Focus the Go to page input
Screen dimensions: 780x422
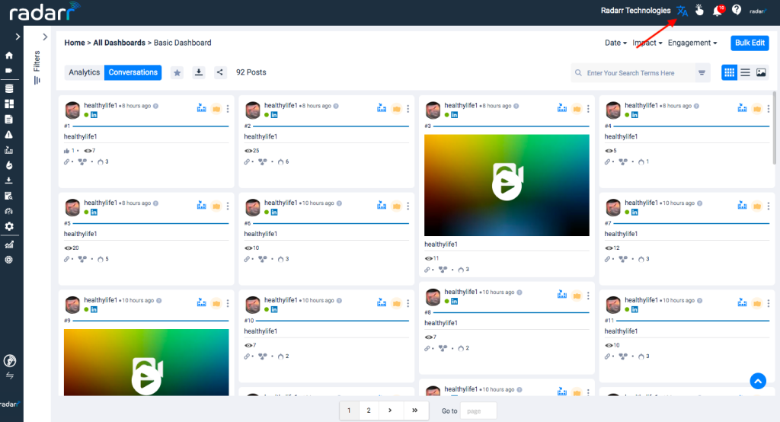[x=478, y=411]
